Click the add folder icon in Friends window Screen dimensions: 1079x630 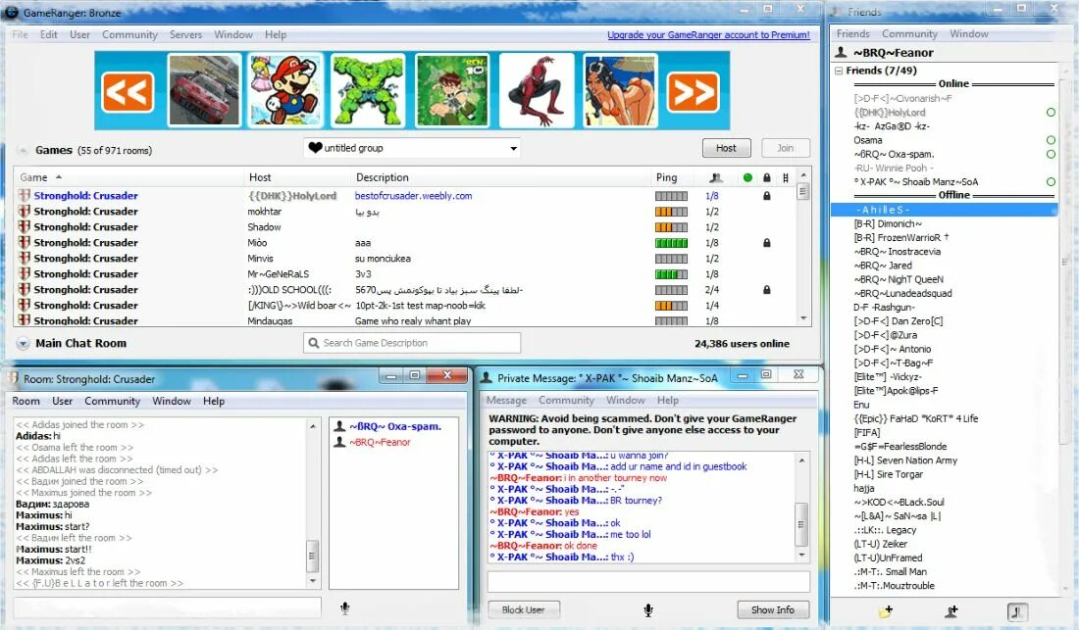coord(887,610)
